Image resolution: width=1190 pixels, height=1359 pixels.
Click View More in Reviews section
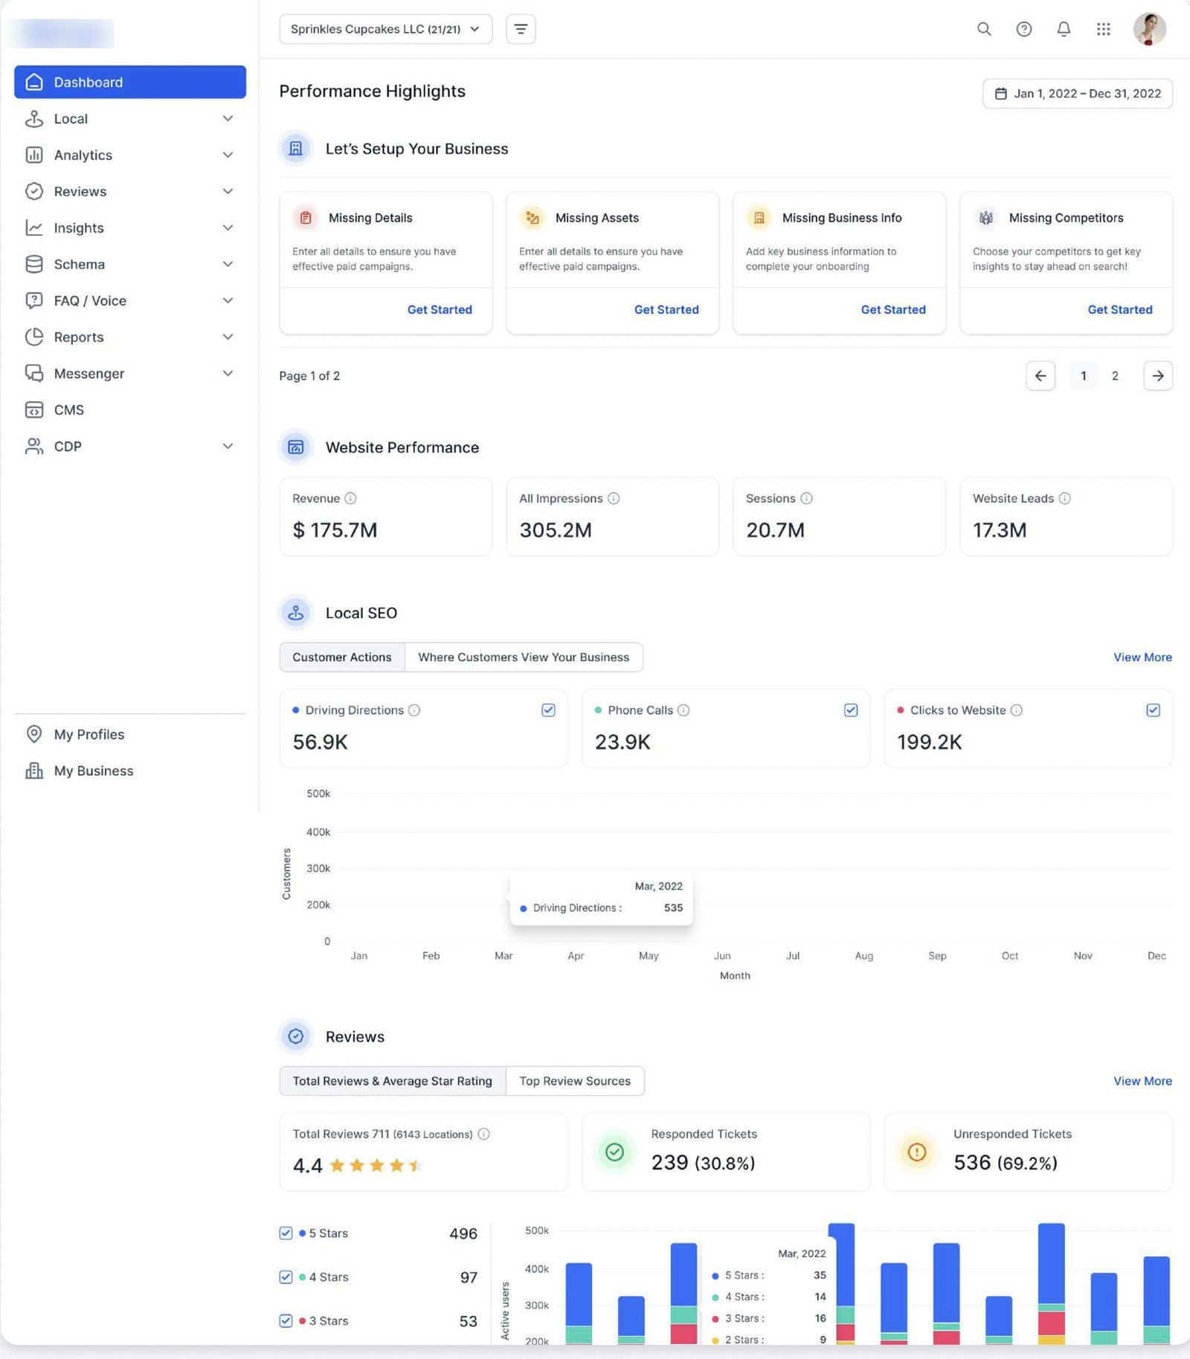pyautogui.click(x=1142, y=1082)
